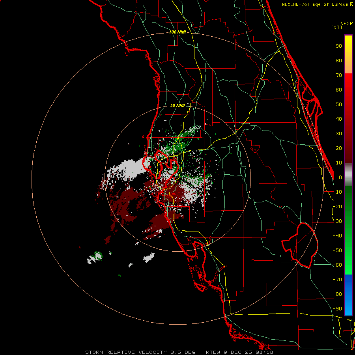355x355 pixels.
Task: Click the positive 70 value on the scale
Action: point(339,75)
